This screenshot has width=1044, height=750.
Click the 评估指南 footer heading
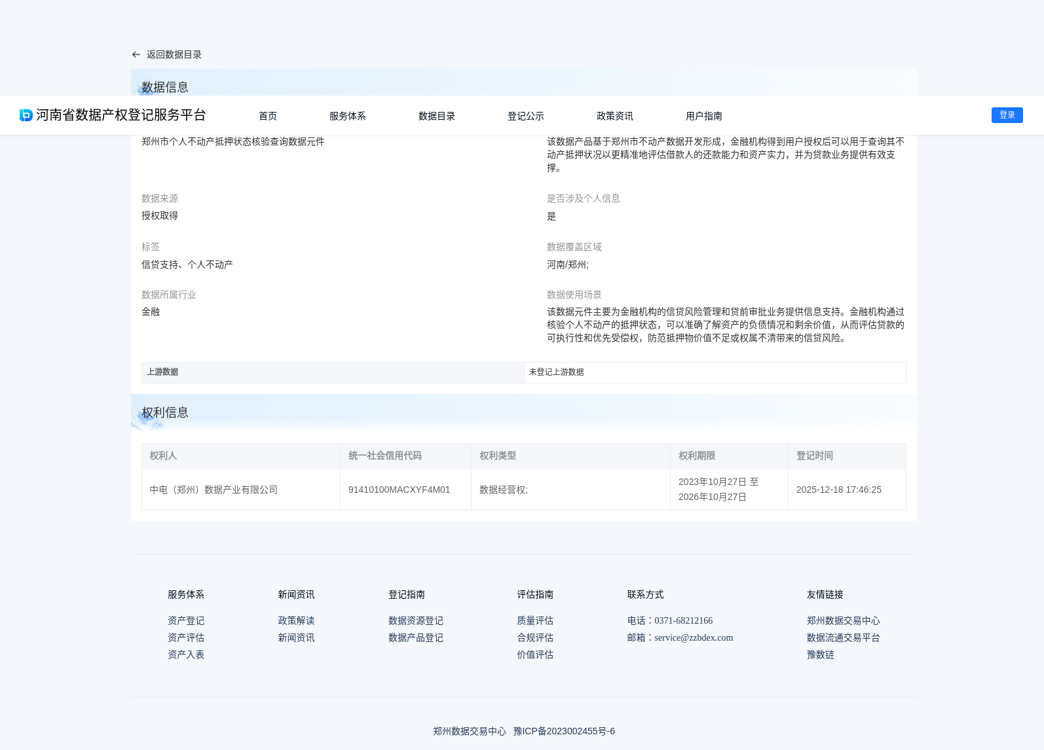[x=535, y=594]
